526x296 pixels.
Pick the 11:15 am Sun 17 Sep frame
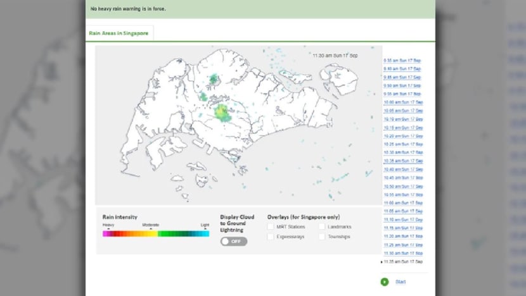coord(403,228)
